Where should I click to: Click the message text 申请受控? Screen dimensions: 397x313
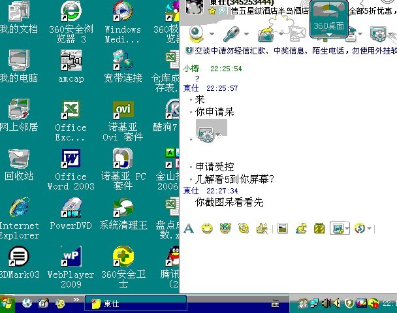[x=215, y=167]
